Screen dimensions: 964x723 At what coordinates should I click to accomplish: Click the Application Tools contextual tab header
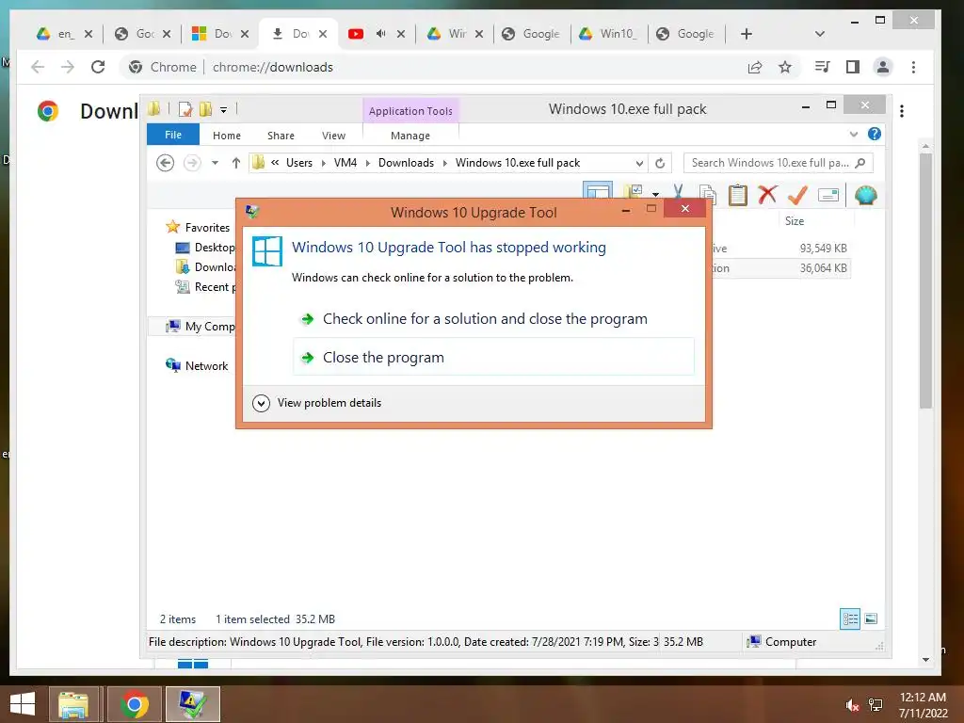click(410, 111)
